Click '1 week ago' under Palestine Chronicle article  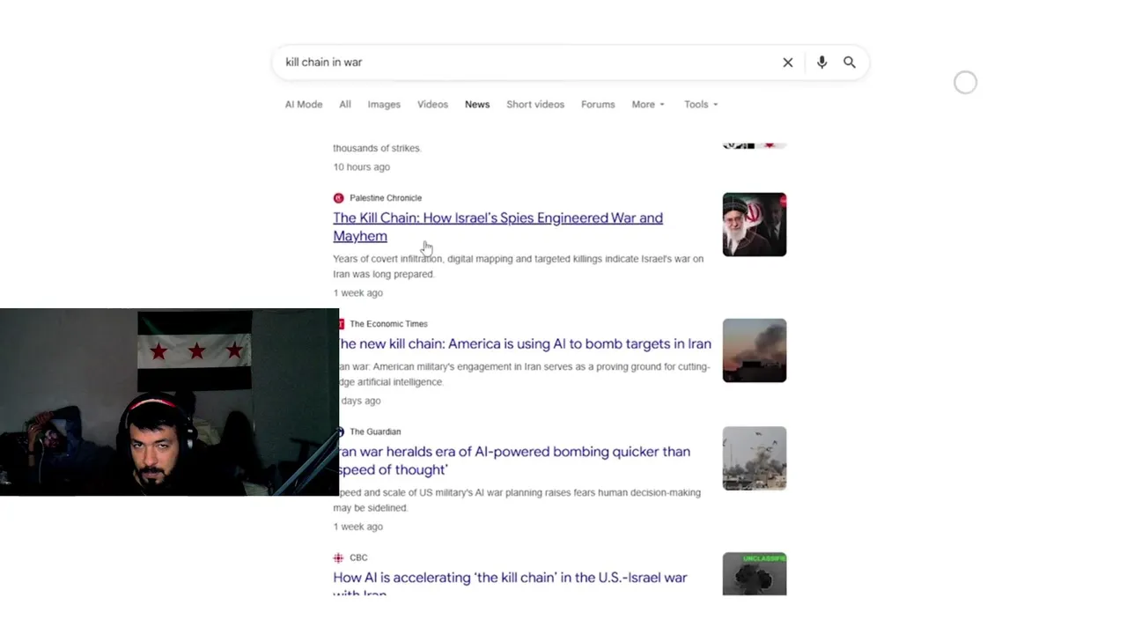(357, 292)
